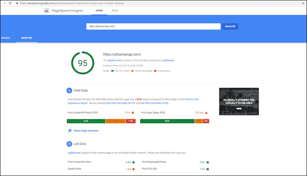This screenshot has height=176, width=307.
Task: Reload the page with the refresh icon
Action: 10,3
